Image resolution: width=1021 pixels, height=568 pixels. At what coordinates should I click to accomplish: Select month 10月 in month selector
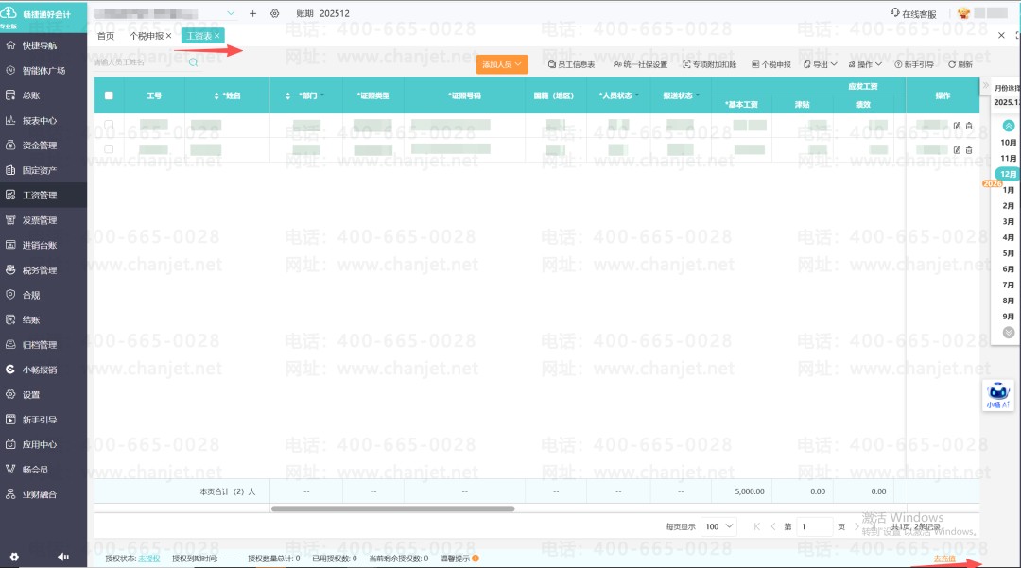[1009, 143]
